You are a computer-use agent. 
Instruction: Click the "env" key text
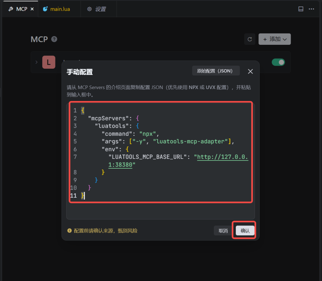click(110, 149)
